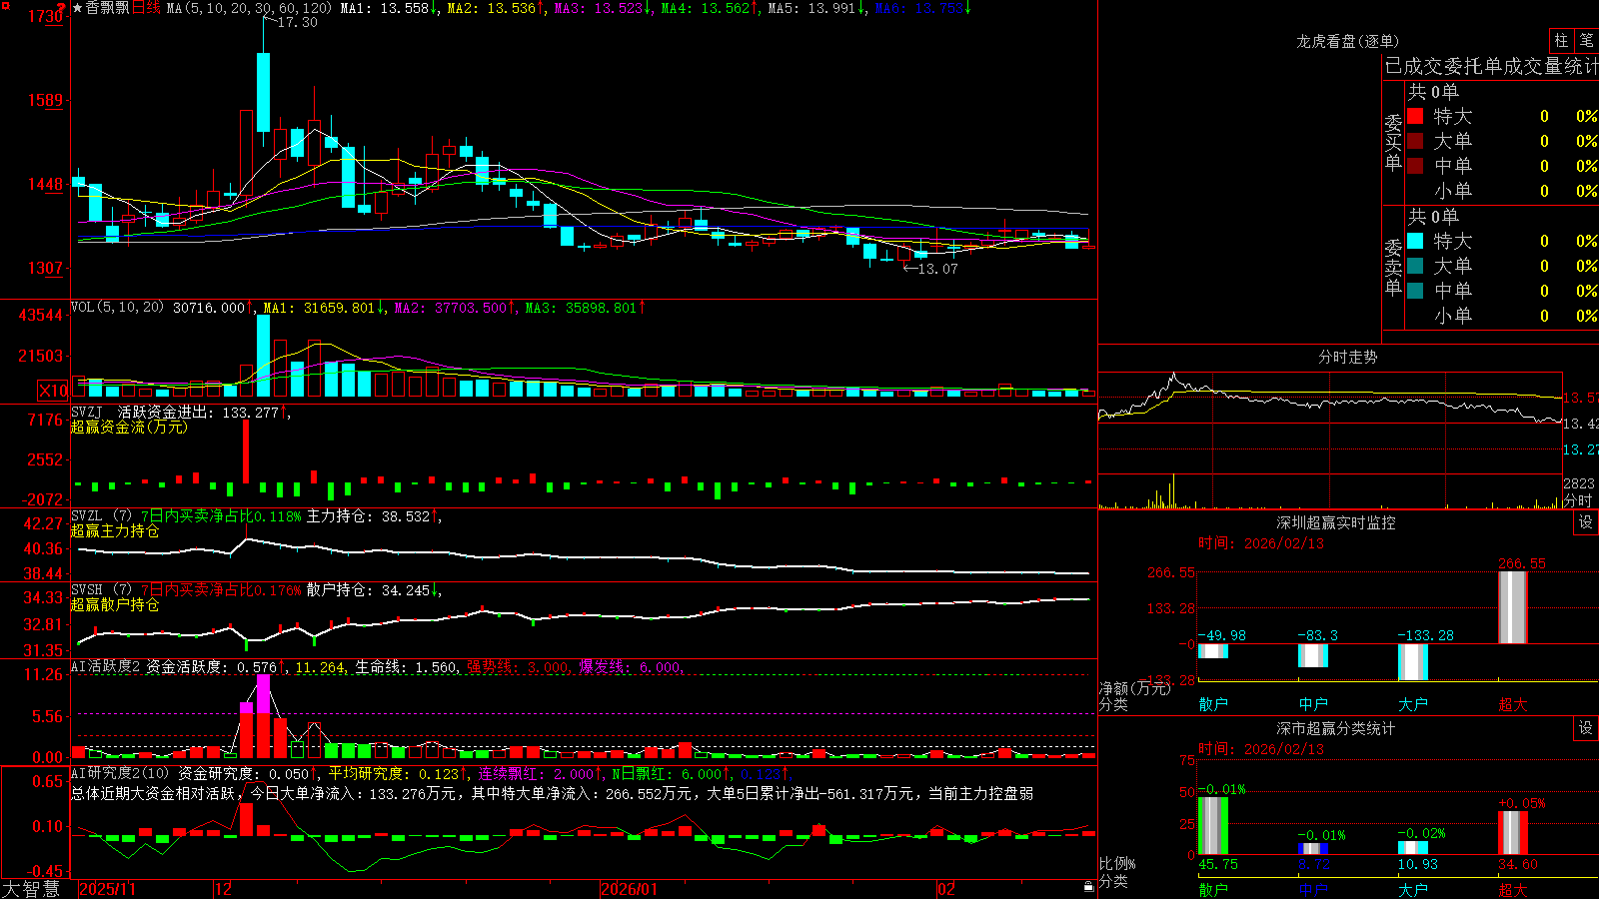Click the 超赢主力持仓 label

(115, 530)
